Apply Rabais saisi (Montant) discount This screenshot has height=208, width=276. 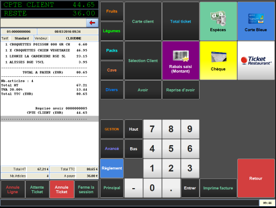pos(181,60)
